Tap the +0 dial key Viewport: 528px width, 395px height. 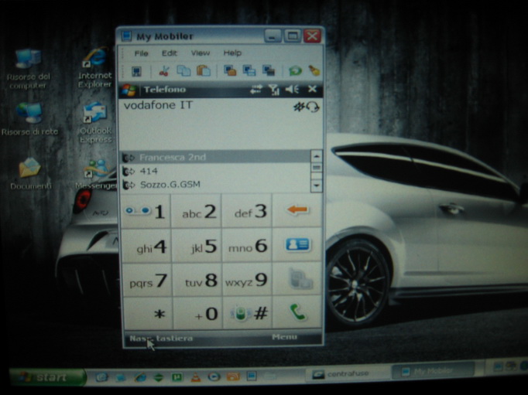tap(198, 314)
